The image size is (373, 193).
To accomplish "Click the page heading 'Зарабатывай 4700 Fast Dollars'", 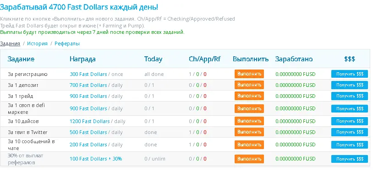I will [79, 7].
